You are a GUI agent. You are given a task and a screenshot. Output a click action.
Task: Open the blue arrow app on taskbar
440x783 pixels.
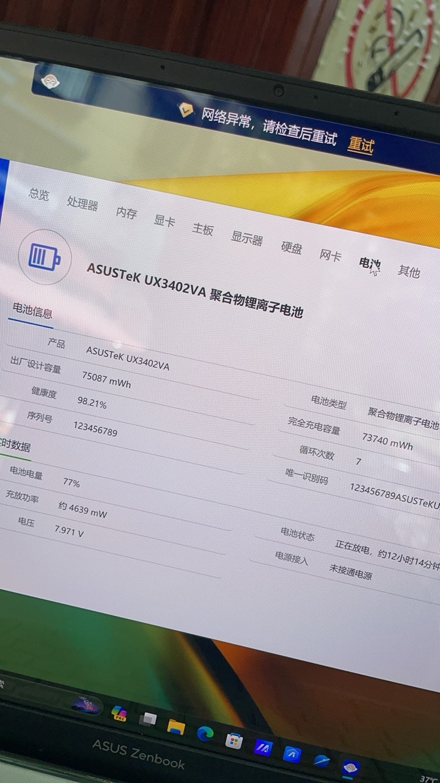(292, 754)
